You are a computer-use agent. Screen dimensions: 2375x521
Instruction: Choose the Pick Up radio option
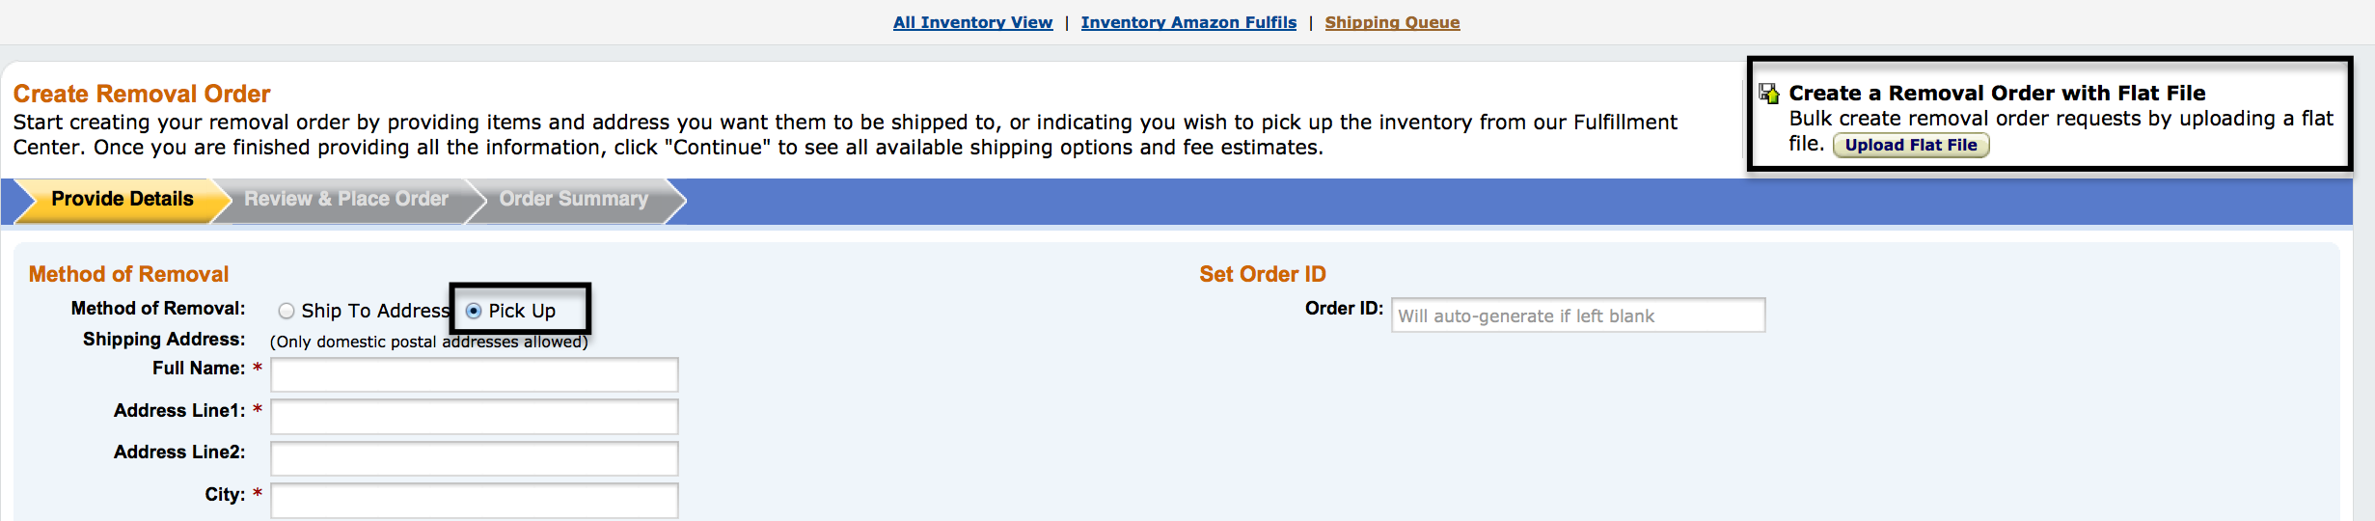[474, 311]
